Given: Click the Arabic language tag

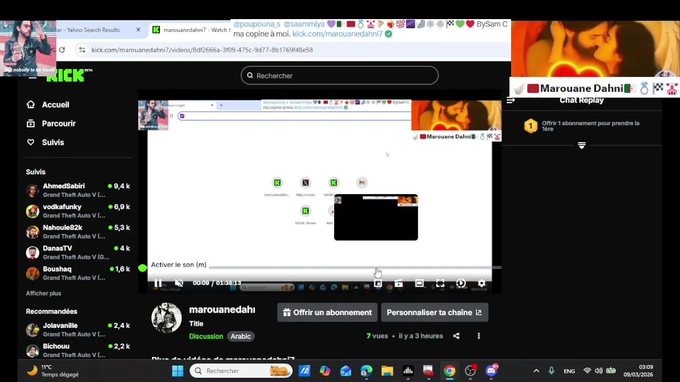Looking at the screenshot, I should tap(241, 336).
